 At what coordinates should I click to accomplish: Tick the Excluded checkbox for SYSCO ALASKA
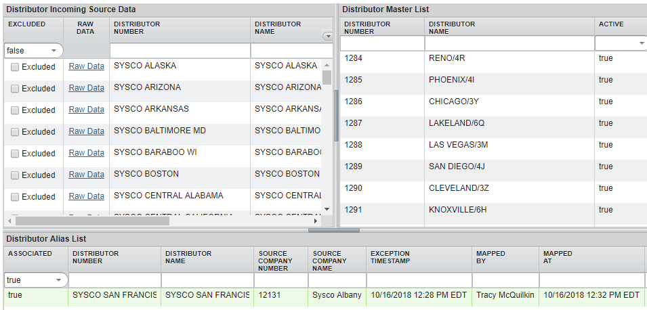[x=15, y=67]
